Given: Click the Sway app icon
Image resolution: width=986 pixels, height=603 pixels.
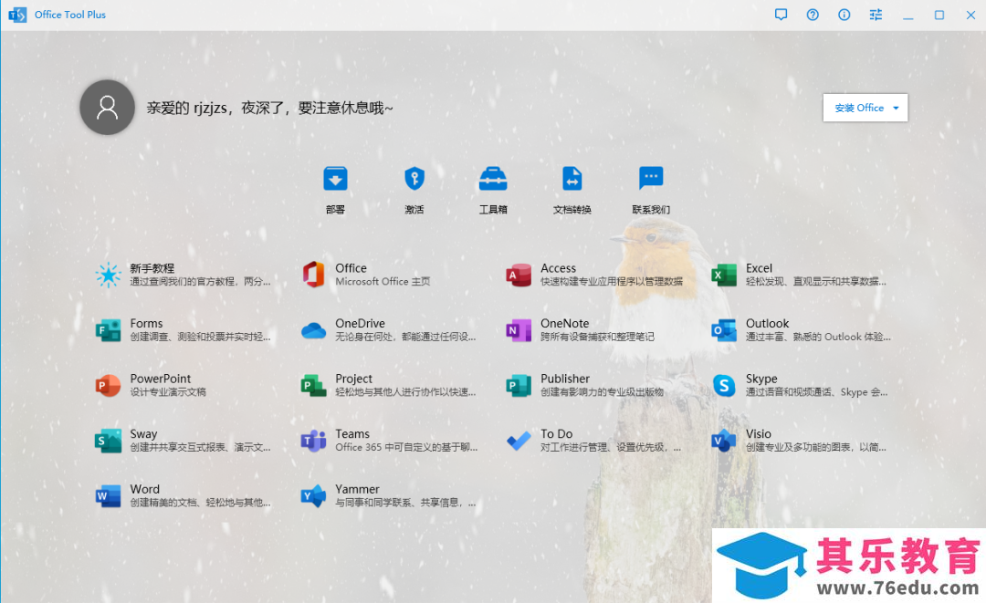Looking at the screenshot, I should [x=108, y=441].
